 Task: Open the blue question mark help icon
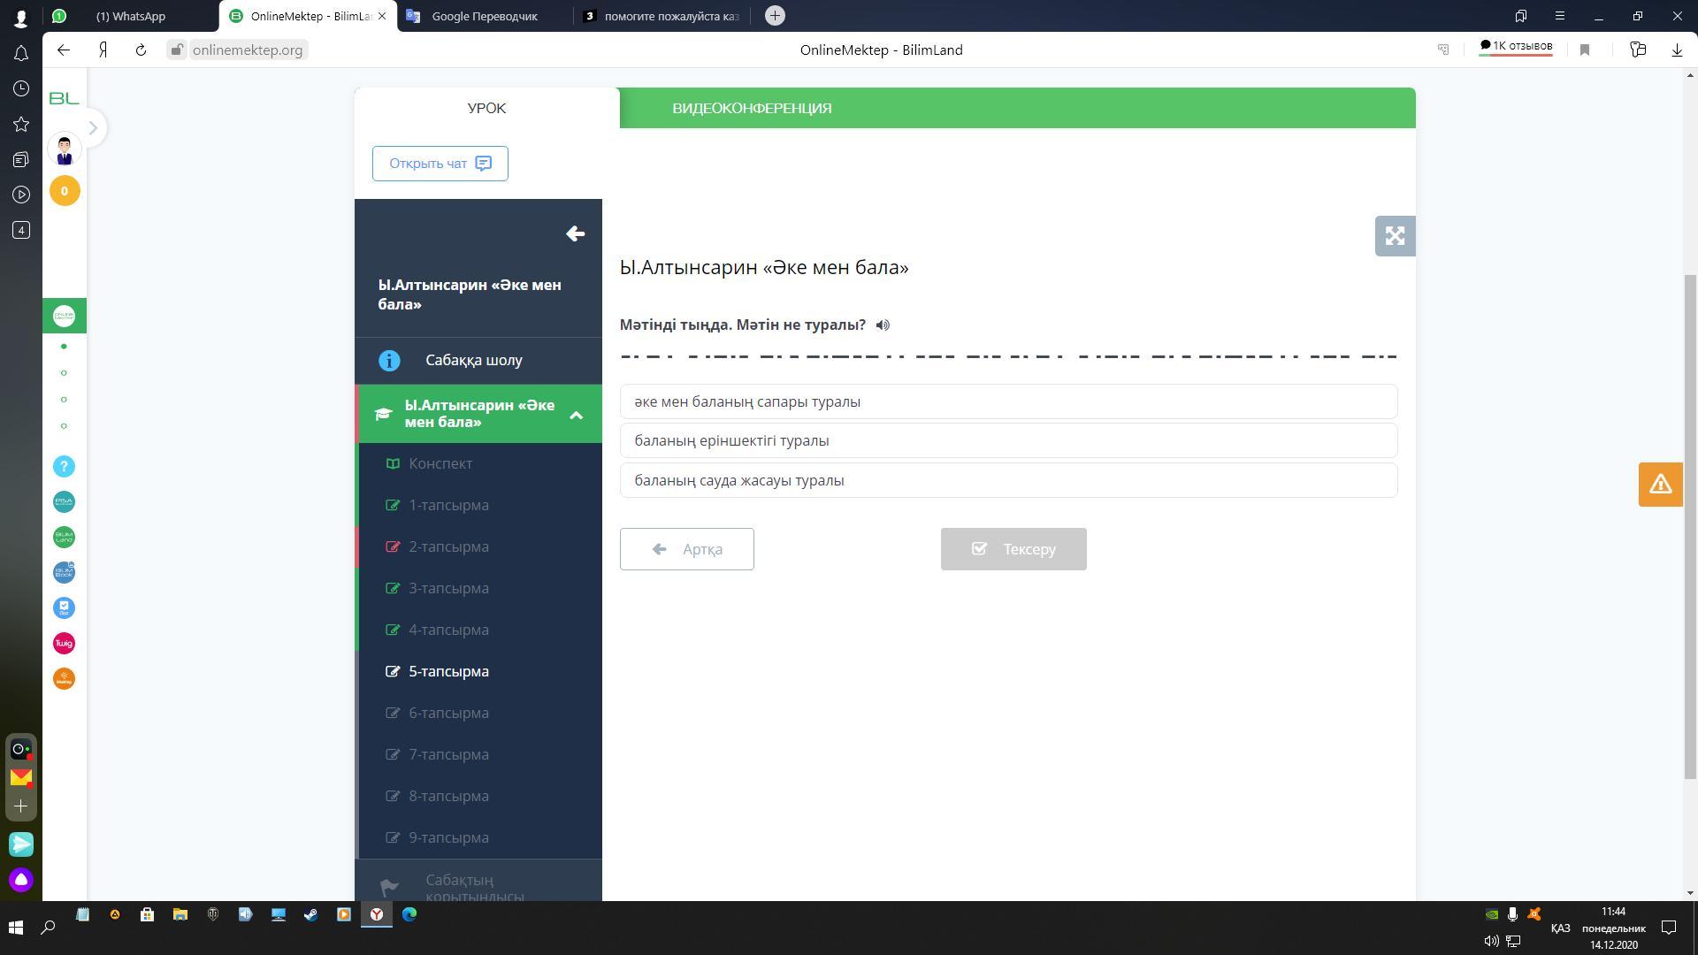65,466
